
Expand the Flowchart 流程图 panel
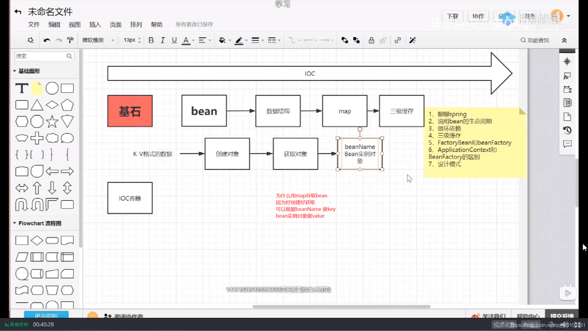click(x=14, y=223)
